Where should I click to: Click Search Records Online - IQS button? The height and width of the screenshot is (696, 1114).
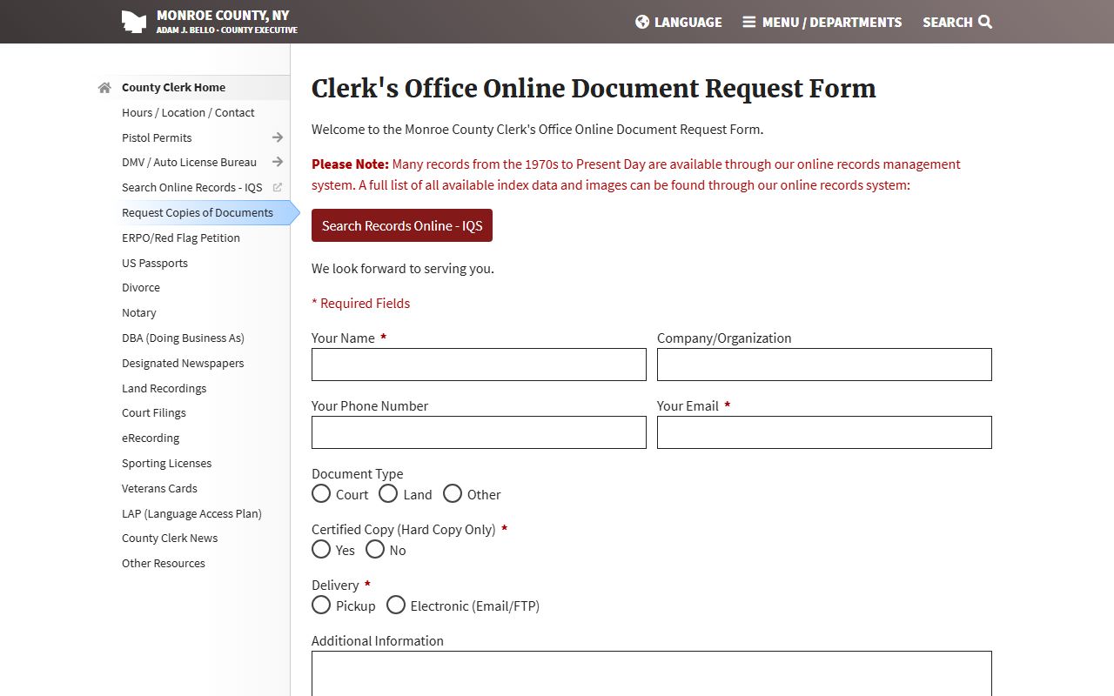tap(402, 225)
